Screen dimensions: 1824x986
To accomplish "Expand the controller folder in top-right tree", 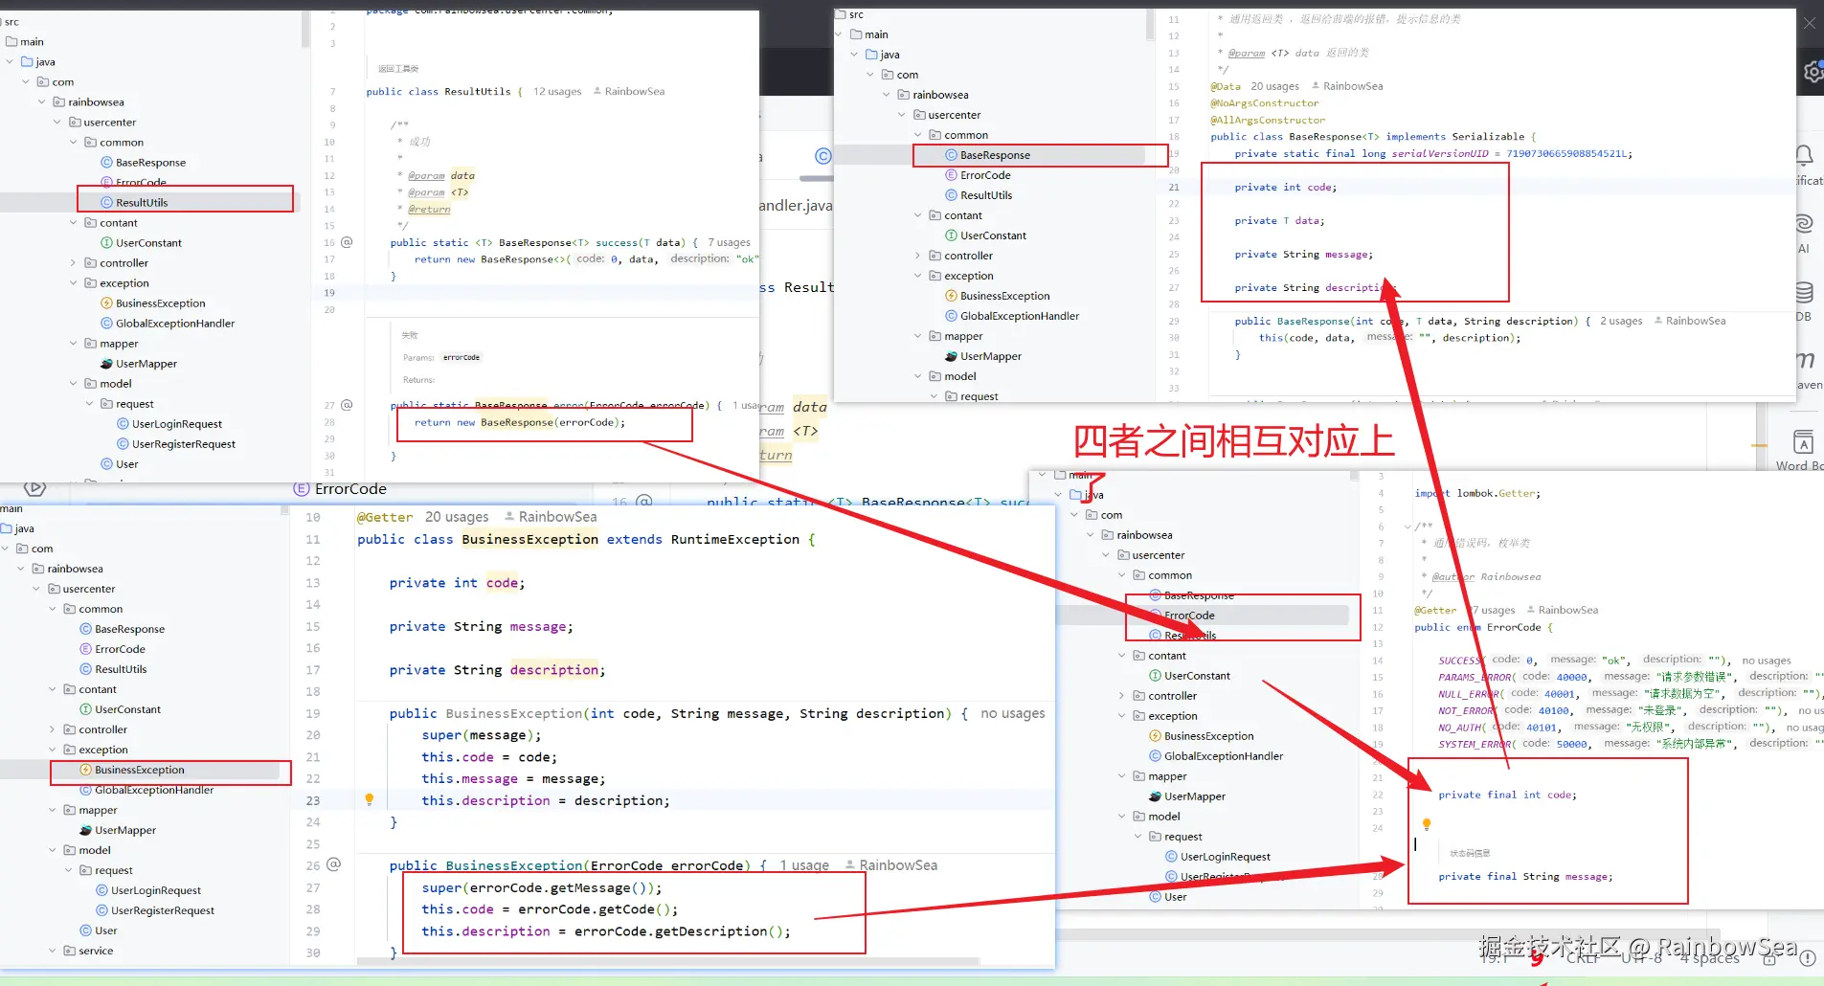I will pos(918,256).
